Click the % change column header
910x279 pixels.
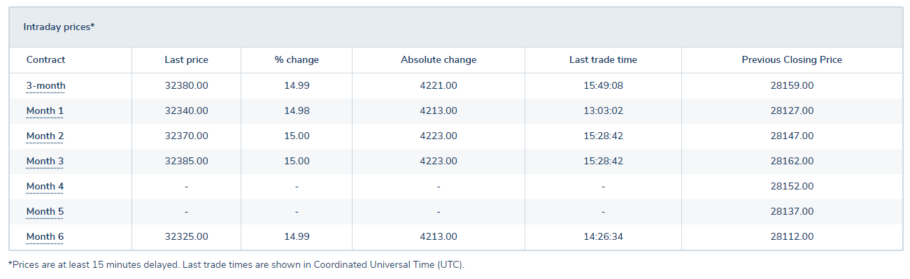coord(297,59)
